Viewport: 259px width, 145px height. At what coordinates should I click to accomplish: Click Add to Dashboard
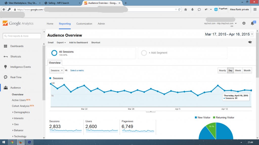pyautogui.click(x=78, y=43)
